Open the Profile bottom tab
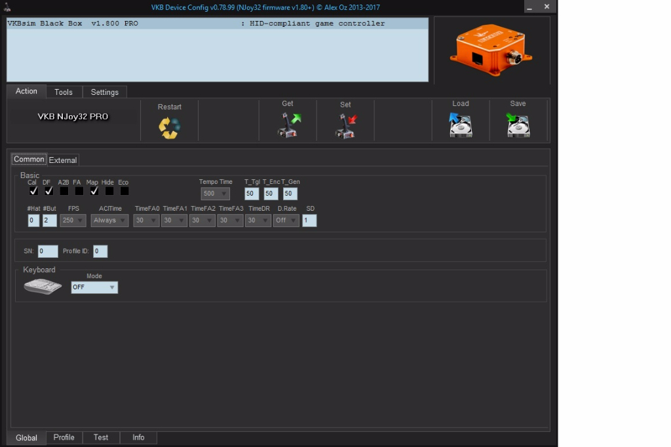 coord(64,438)
